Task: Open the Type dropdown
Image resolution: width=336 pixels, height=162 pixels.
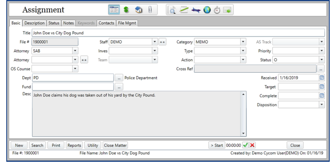Action: click(x=243, y=51)
